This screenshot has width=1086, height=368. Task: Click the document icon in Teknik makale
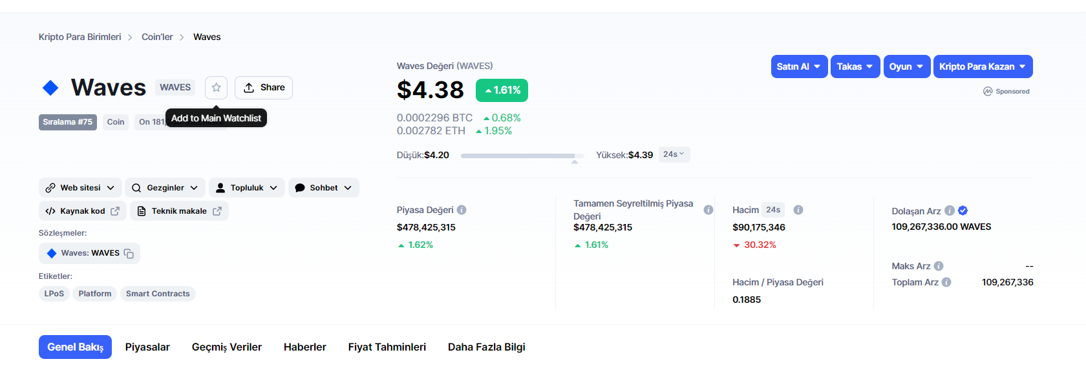142,211
